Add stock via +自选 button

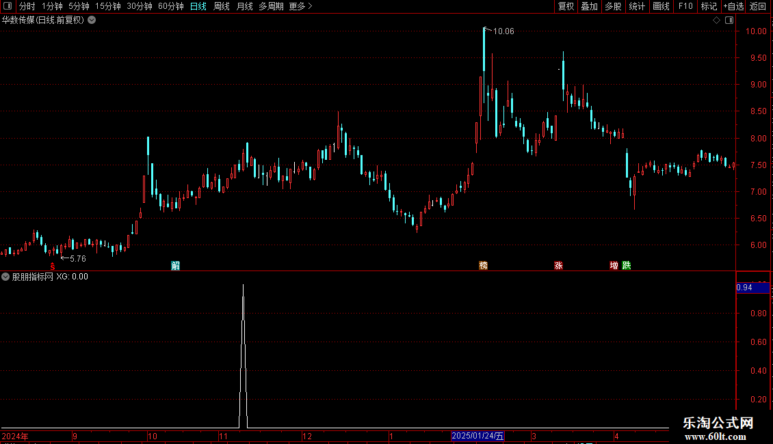tap(733, 6)
